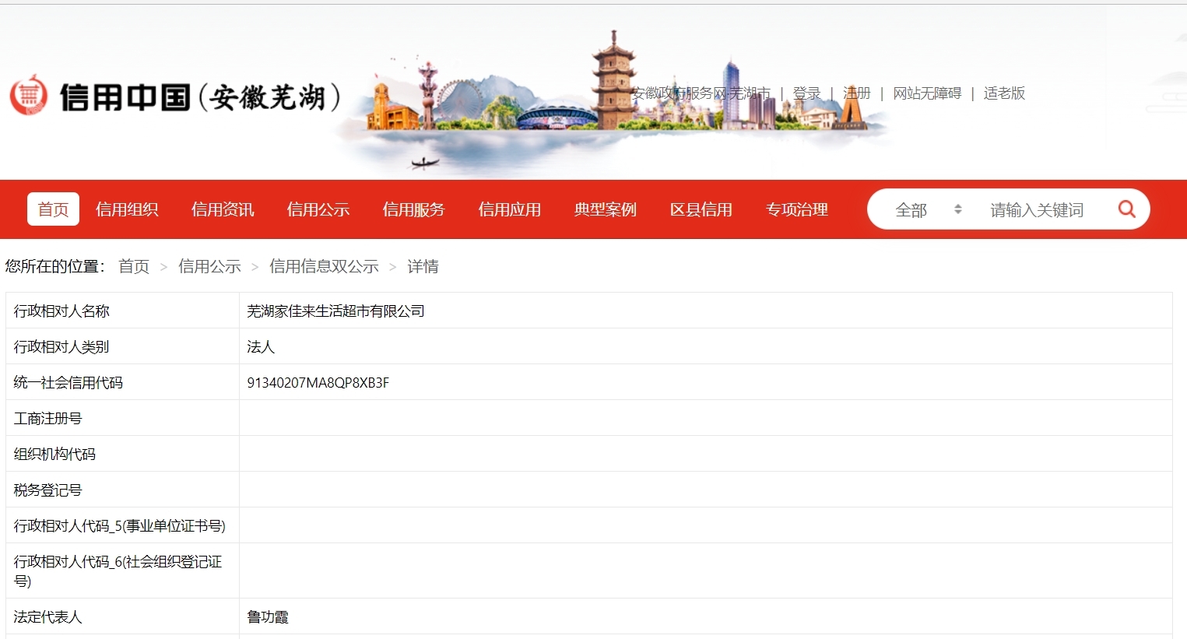Select the credit code 91340207MA8QP8XB3F
The image size is (1187, 639).
[318, 382]
